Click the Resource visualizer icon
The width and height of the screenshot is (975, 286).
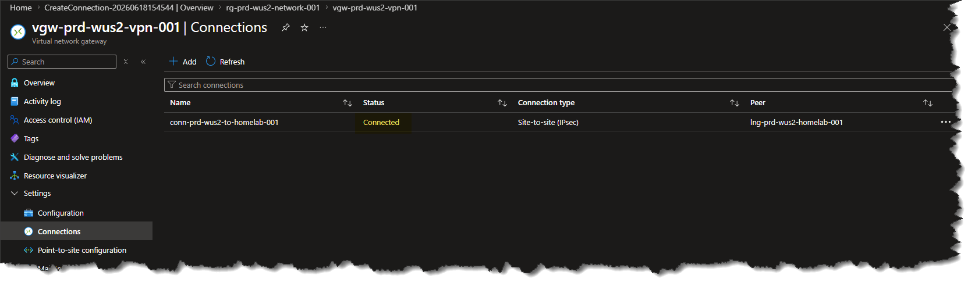15,176
